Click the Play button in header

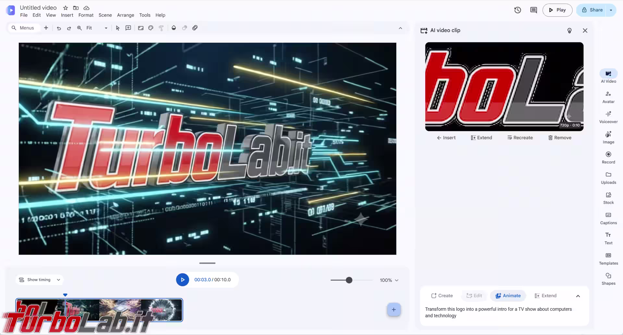(x=557, y=10)
